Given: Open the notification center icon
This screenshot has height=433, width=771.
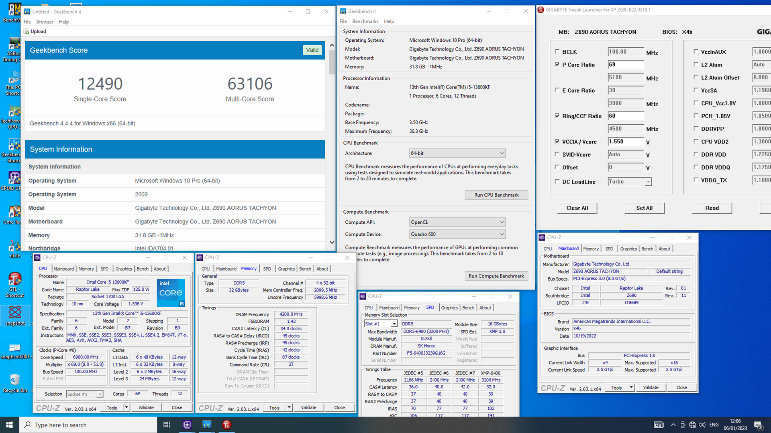Looking at the screenshot, I should pyautogui.click(x=758, y=425).
